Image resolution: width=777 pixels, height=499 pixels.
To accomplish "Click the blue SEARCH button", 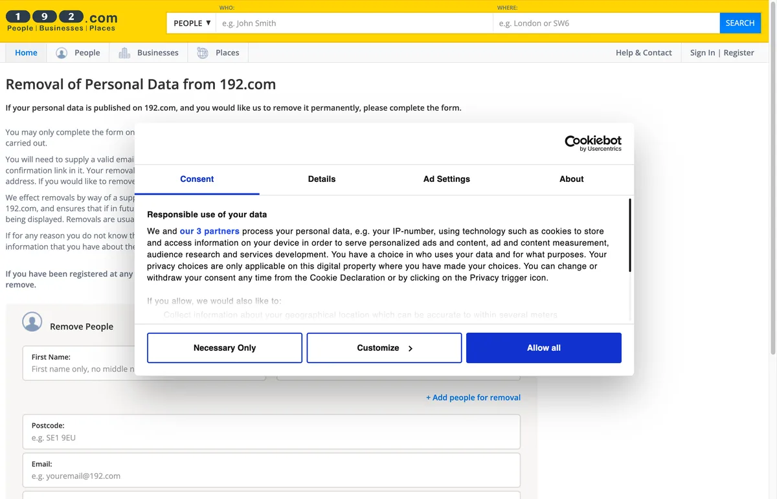I will tap(739, 23).
